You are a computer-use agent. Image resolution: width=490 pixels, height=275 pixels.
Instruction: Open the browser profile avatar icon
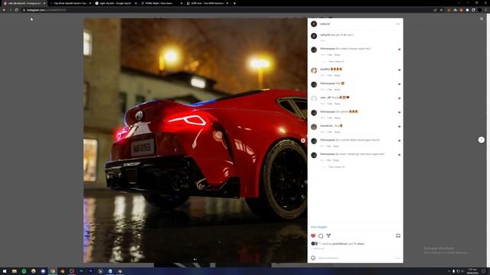[480, 10]
